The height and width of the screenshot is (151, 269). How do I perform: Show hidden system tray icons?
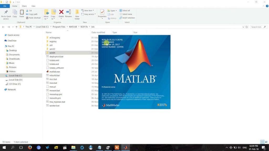[x=227, y=147]
